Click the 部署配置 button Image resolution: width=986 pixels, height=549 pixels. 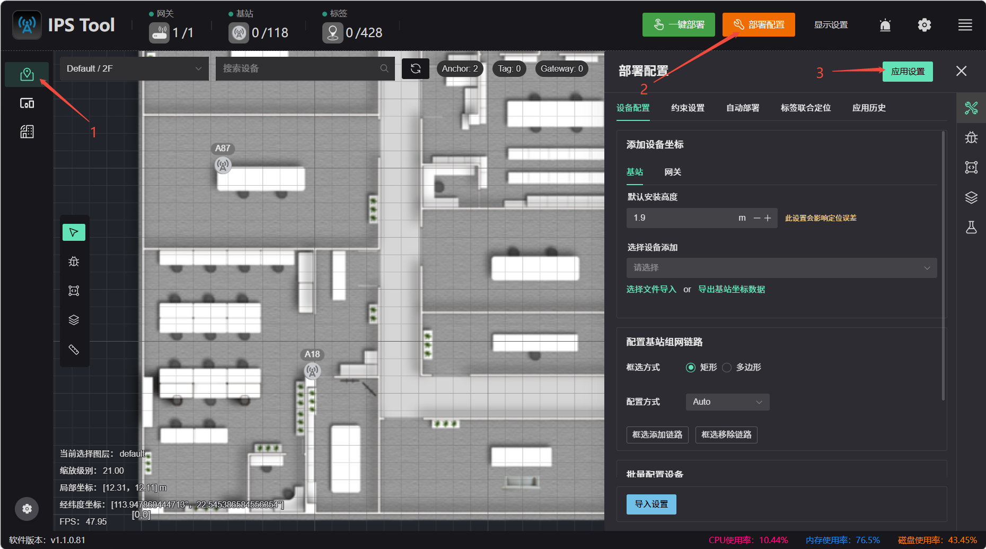pos(759,25)
